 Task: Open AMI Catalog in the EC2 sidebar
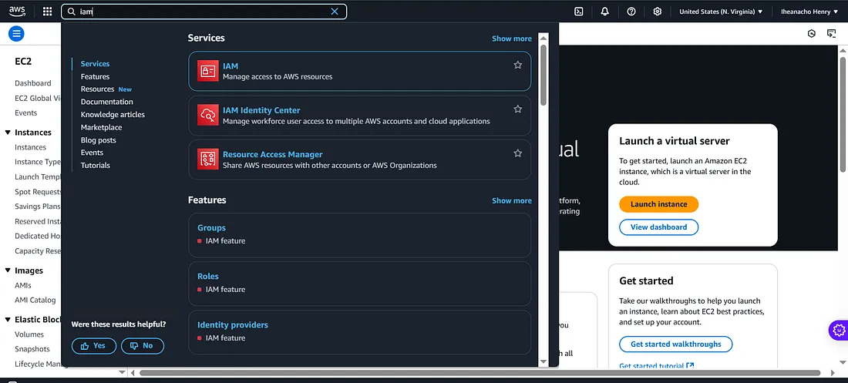tap(35, 301)
